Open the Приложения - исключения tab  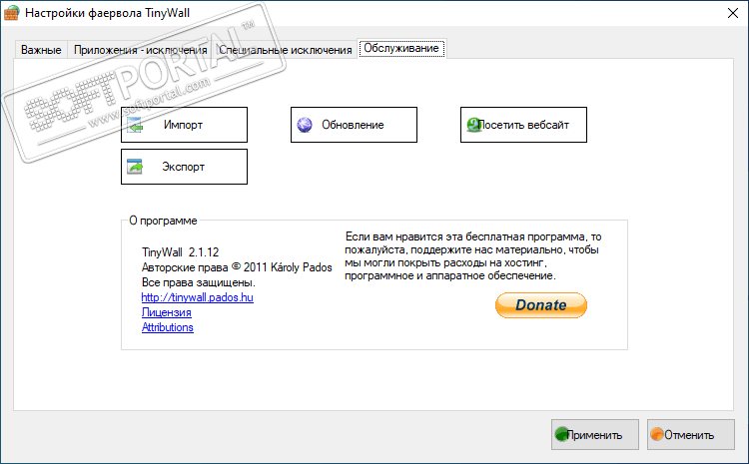pyautogui.click(x=141, y=50)
